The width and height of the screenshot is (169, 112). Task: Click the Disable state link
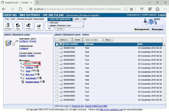pyautogui.click(x=31, y=56)
